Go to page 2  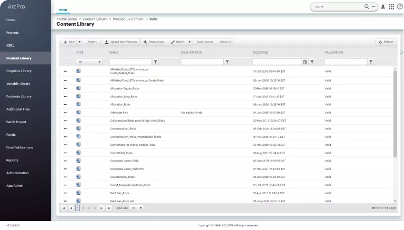[83, 208]
